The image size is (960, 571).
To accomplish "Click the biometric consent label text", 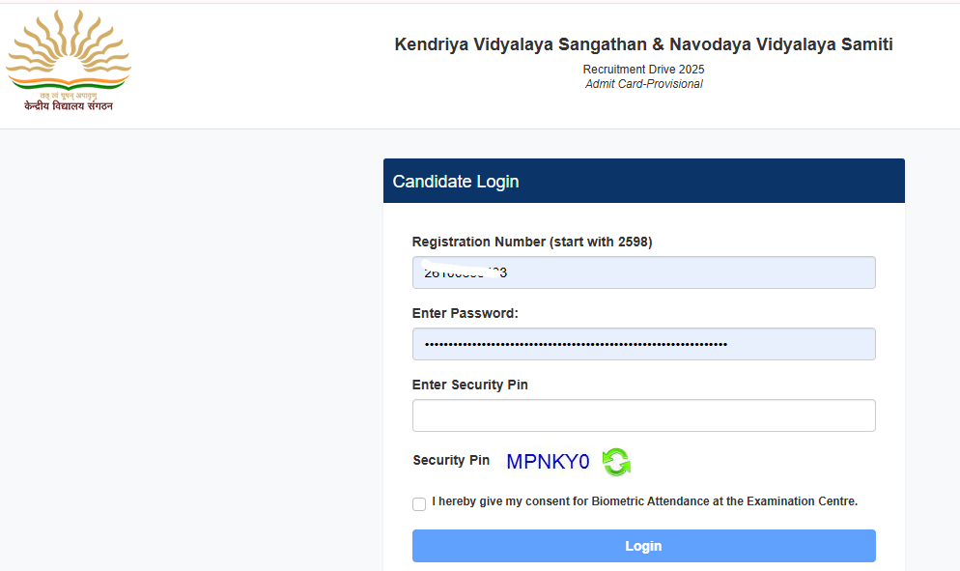I will click(x=644, y=501).
